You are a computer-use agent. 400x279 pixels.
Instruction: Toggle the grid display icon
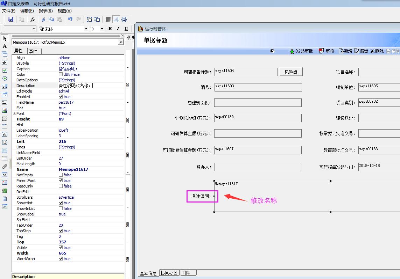108,19
